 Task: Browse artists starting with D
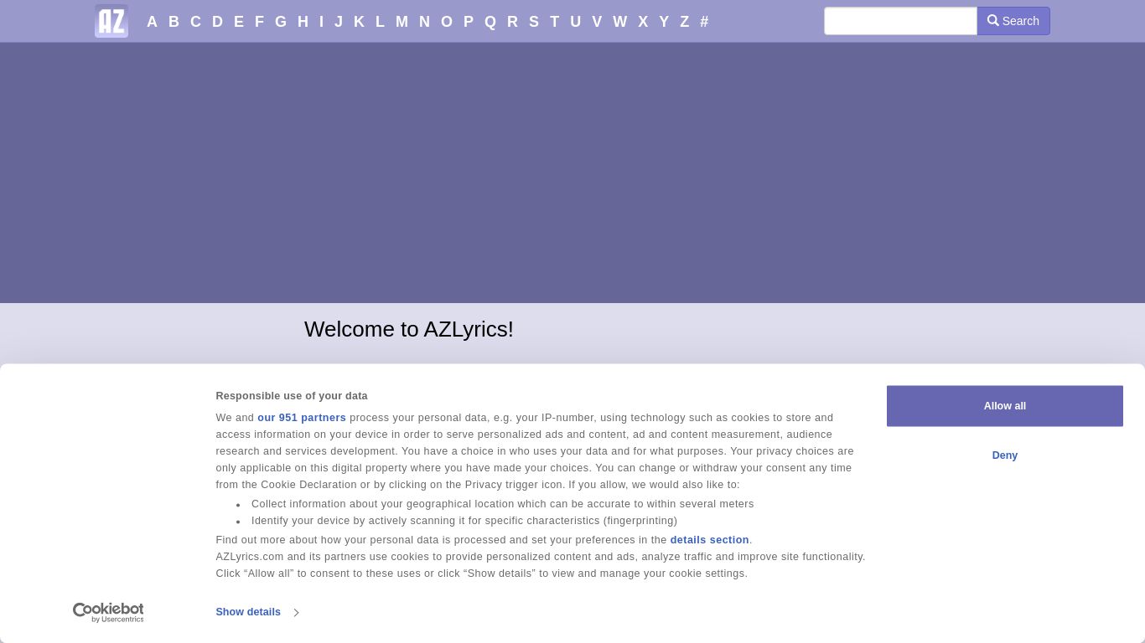point(217,22)
